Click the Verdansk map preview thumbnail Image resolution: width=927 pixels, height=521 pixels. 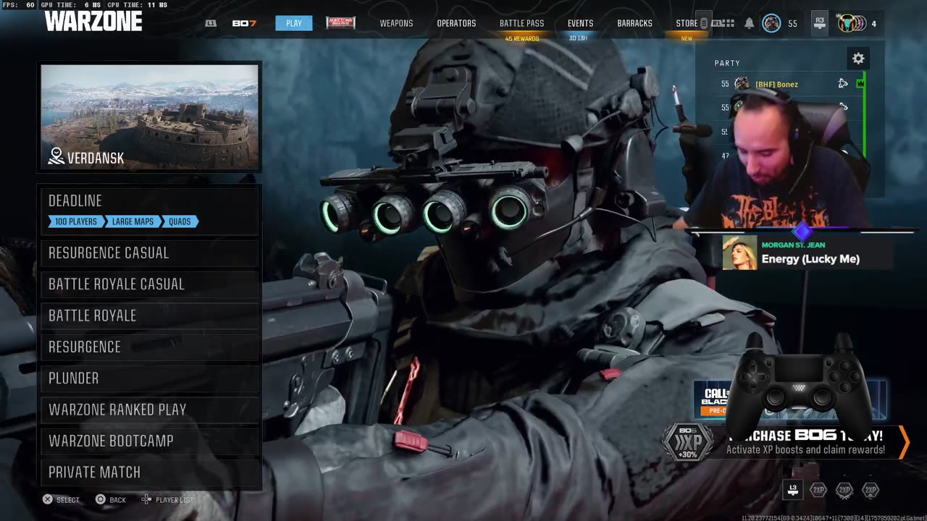click(x=149, y=117)
